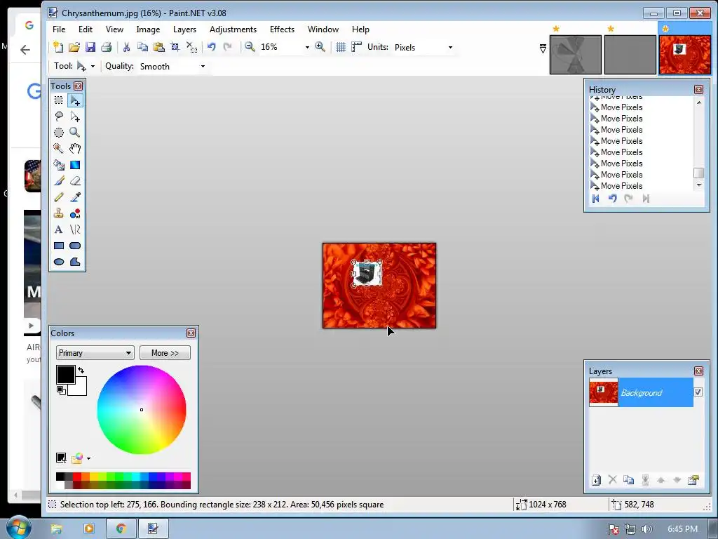718x539 pixels.
Task: Open the Image menu
Action: [x=148, y=29]
